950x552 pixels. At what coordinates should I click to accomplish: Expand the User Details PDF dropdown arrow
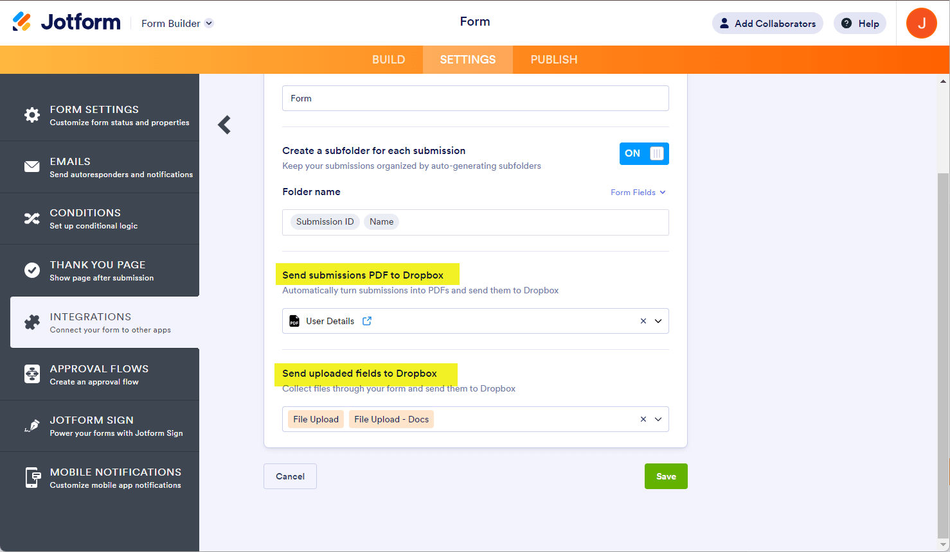pos(658,321)
